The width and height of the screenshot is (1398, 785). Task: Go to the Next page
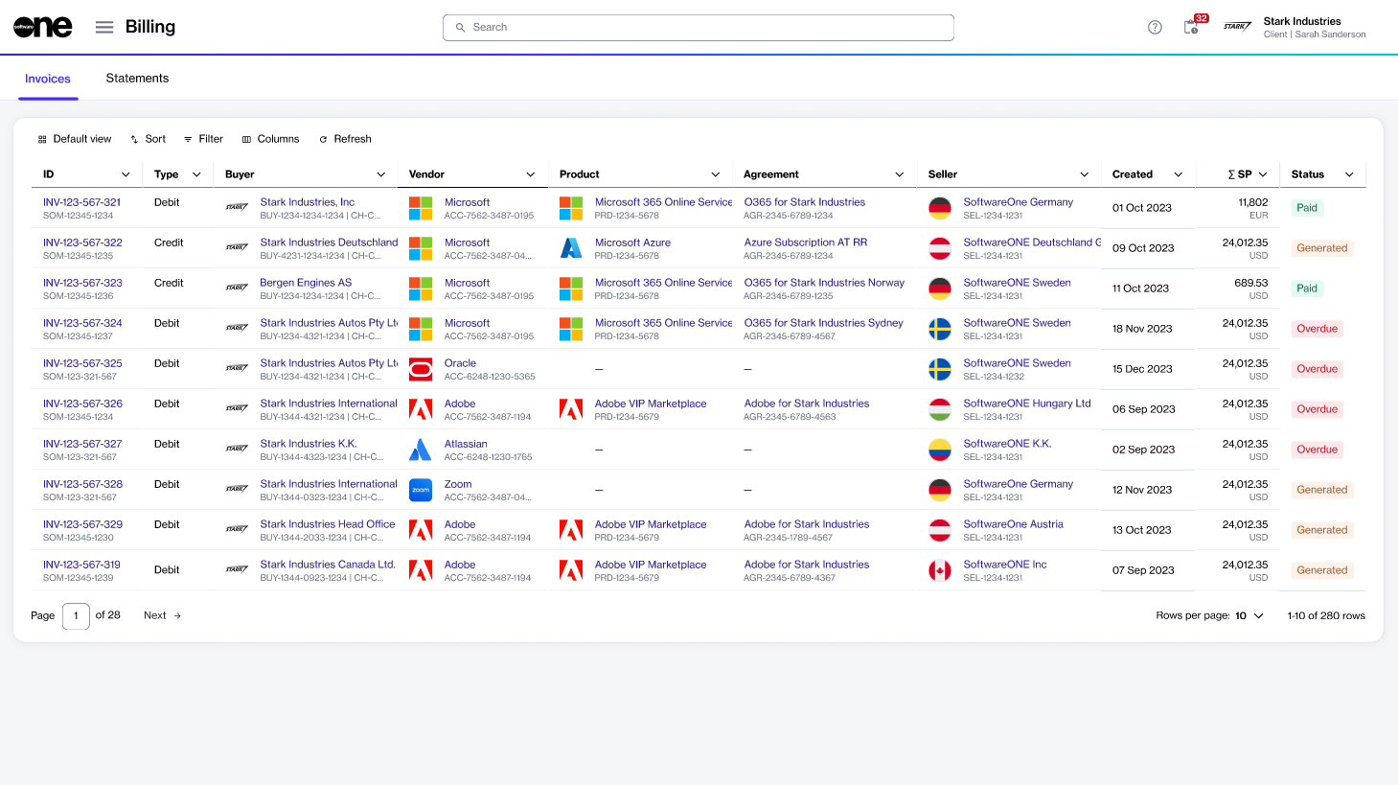coord(162,615)
